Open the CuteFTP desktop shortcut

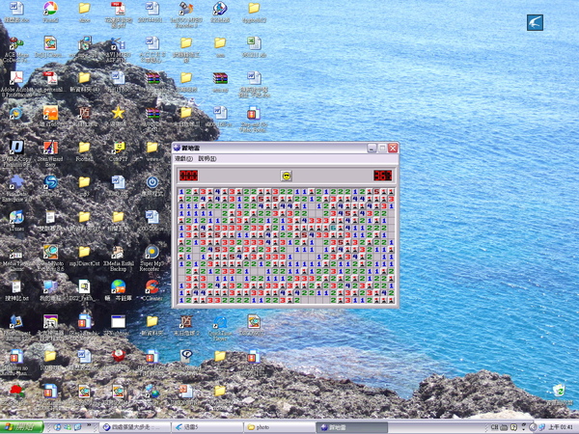click(x=118, y=151)
